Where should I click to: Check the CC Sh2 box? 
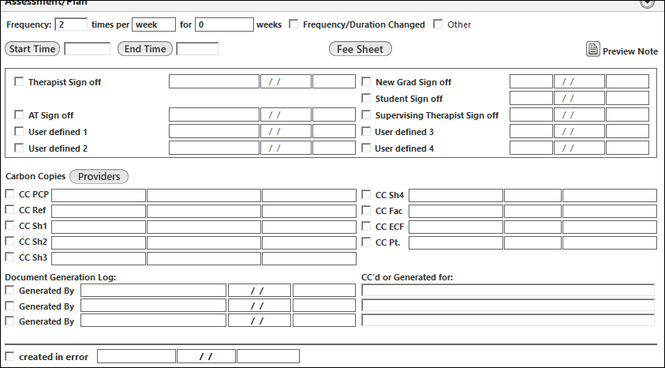[9, 241]
